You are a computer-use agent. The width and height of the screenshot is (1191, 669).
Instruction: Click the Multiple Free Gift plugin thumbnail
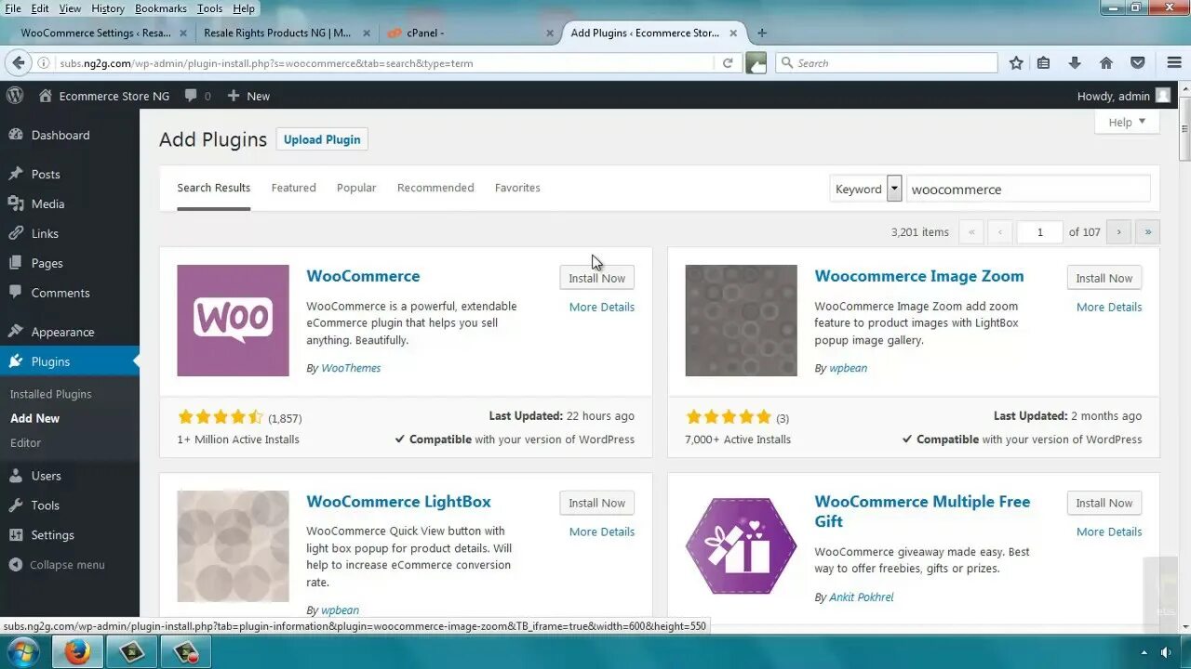pos(741,546)
